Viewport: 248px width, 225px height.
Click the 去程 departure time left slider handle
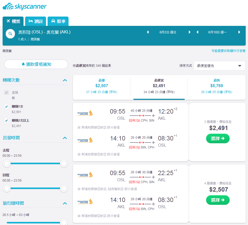(x=7, y=163)
